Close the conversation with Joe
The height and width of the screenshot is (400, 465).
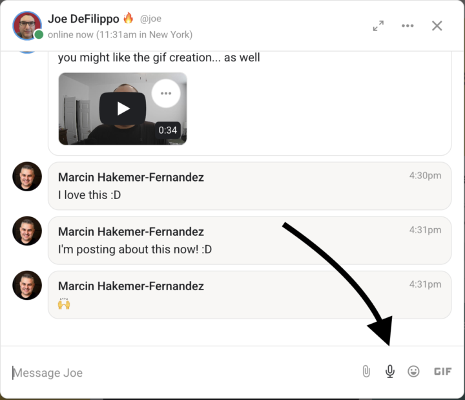click(x=437, y=26)
